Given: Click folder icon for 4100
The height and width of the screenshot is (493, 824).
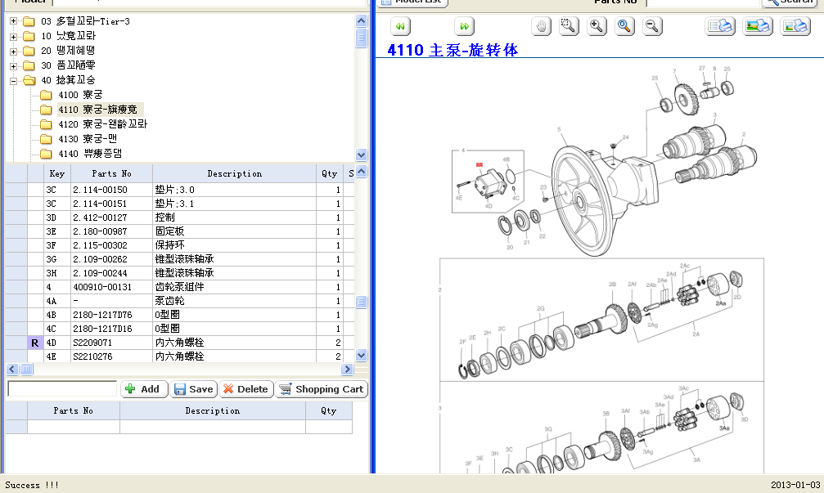Looking at the screenshot, I should pyautogui.click(x=47, y=95).
